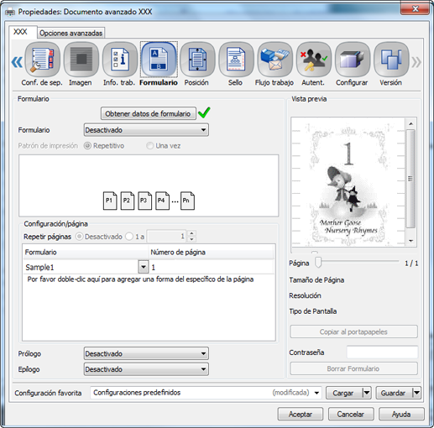The image size is (434, 428).
Task: Click Obtener datos de formulario button
Action: [148, 113]
